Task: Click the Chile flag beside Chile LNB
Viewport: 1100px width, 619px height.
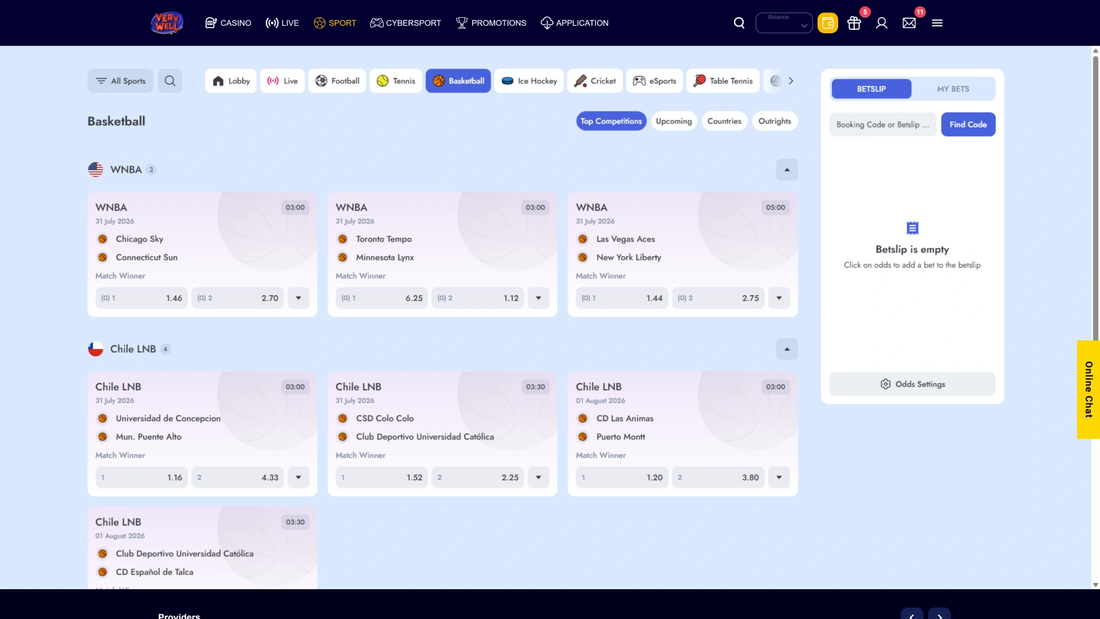Action: (96, 349)
